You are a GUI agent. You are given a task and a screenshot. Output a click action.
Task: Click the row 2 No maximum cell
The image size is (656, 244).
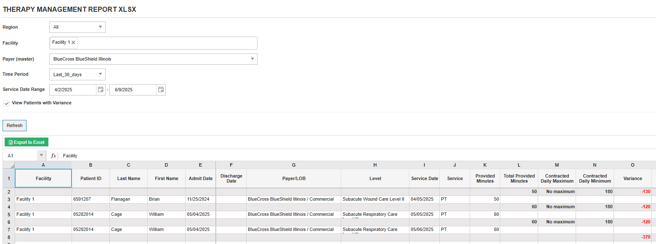click(x=557, y=192)
